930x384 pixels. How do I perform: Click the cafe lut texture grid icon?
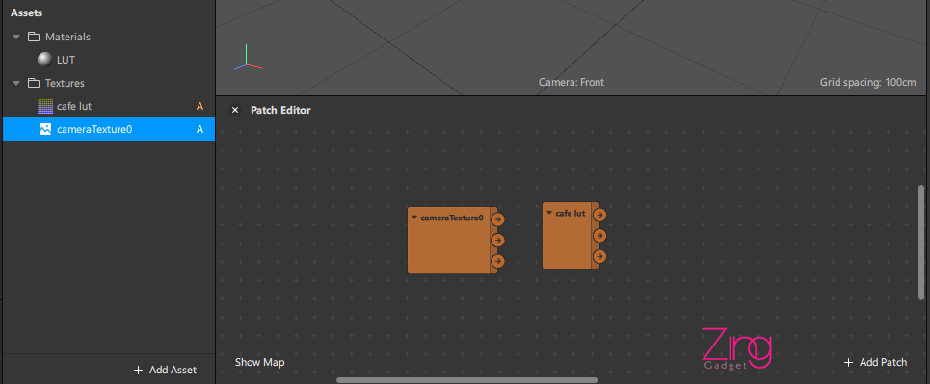click(45, 106)
